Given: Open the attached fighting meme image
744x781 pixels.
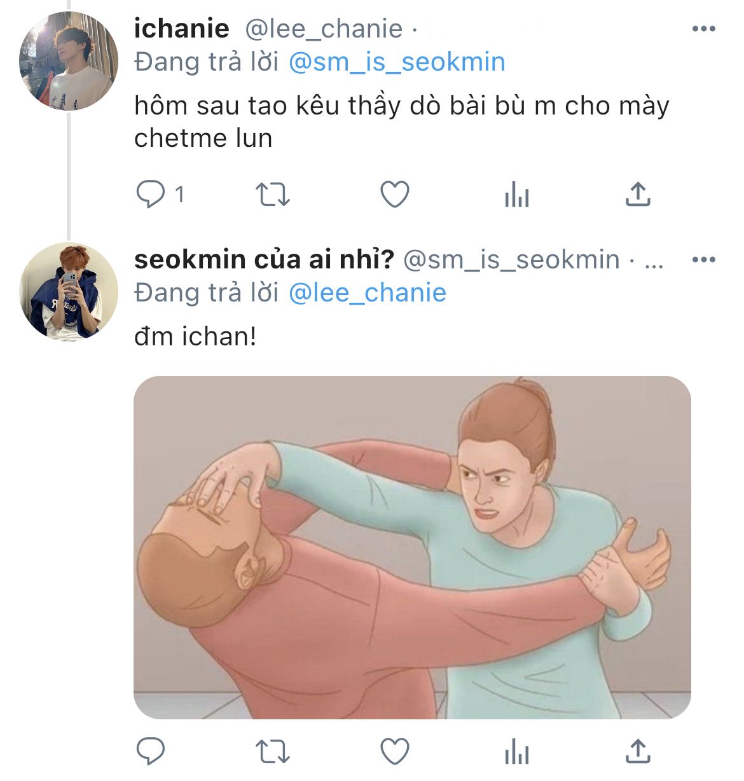Looking at the screenshot, I should pyautogui.click(x=412, y=547).
